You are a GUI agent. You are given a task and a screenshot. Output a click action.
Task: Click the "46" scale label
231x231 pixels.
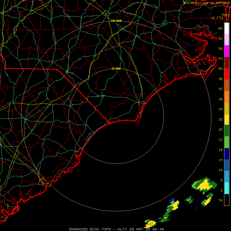coord(220,79)
